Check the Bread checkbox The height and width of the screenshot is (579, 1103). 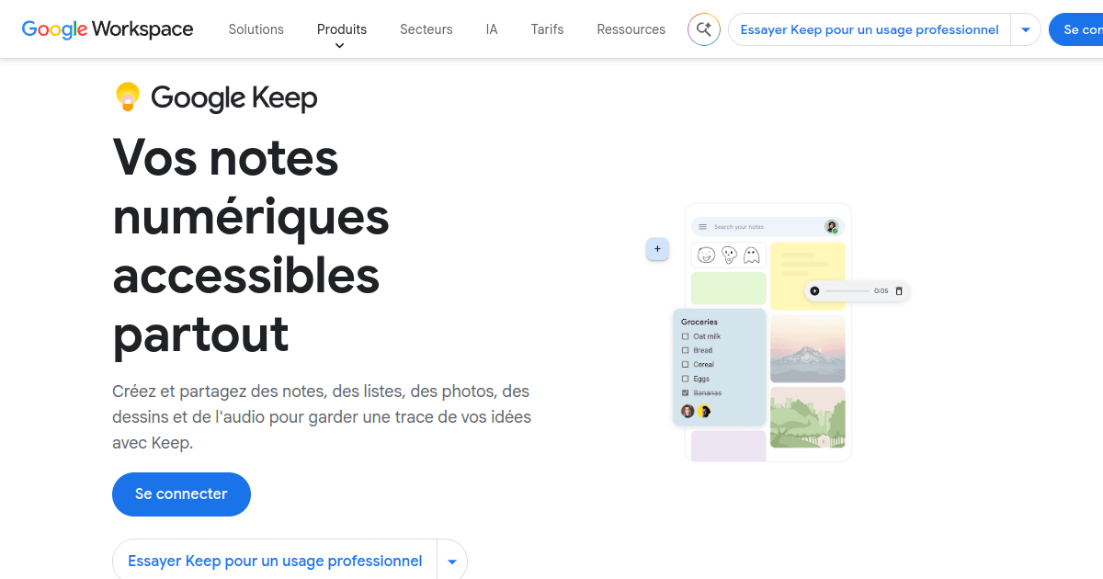[685, 350]
